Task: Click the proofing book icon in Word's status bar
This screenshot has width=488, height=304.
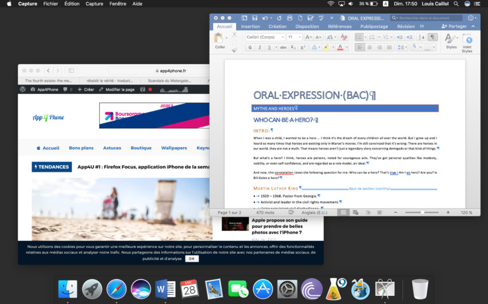Action: 291,212
